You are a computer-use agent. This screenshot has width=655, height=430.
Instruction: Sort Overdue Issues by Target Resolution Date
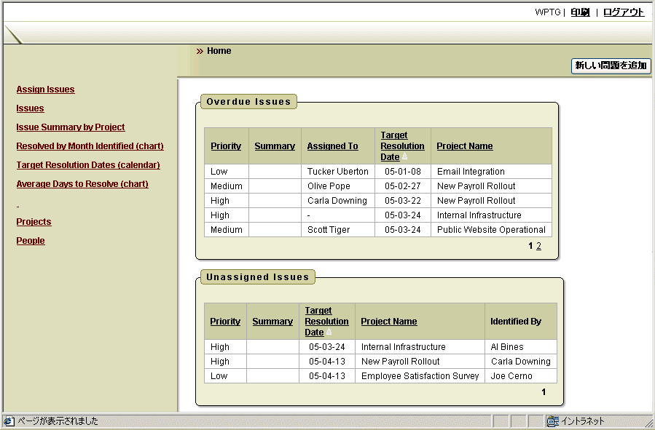402,146
